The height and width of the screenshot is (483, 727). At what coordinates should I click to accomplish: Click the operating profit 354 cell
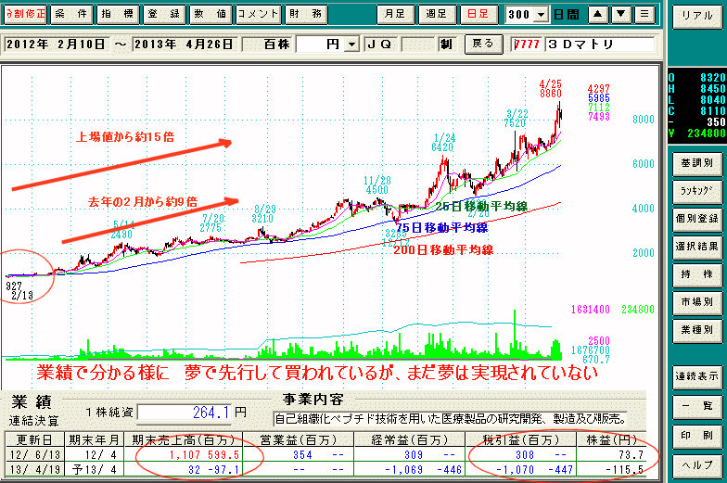302,455
